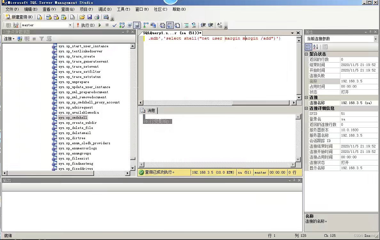The height and width of the screenshot is (240, 380).
Task: Open the properties object dropdown (当前连接参数)
Action: 376,39
